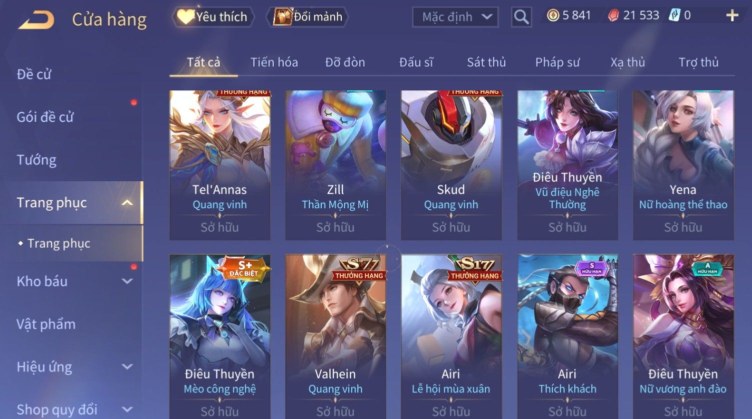The width and height of the screenshot is (752, 419).
Task: Click the heart icon in Yêu thích
Action: point(185,17)
